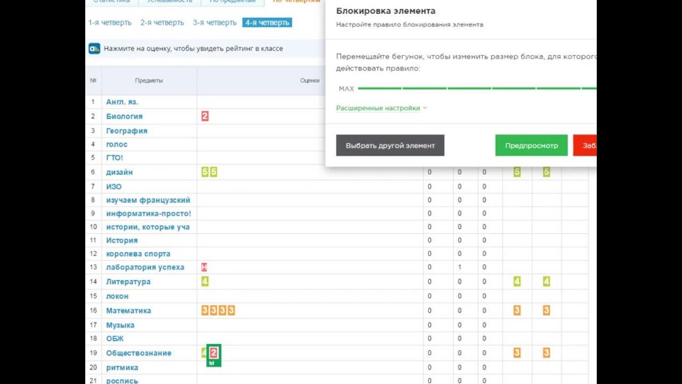The image size is (682, 384).
Task: Select the active 4-я четверть tab
Action: click(x=267, y=22)
